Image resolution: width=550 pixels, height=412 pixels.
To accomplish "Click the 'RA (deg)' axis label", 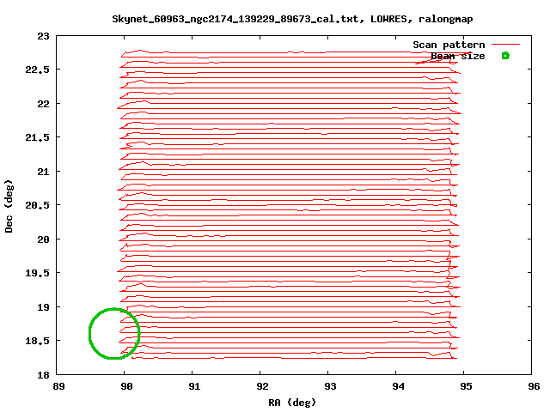I will click(x=292, y=403).
